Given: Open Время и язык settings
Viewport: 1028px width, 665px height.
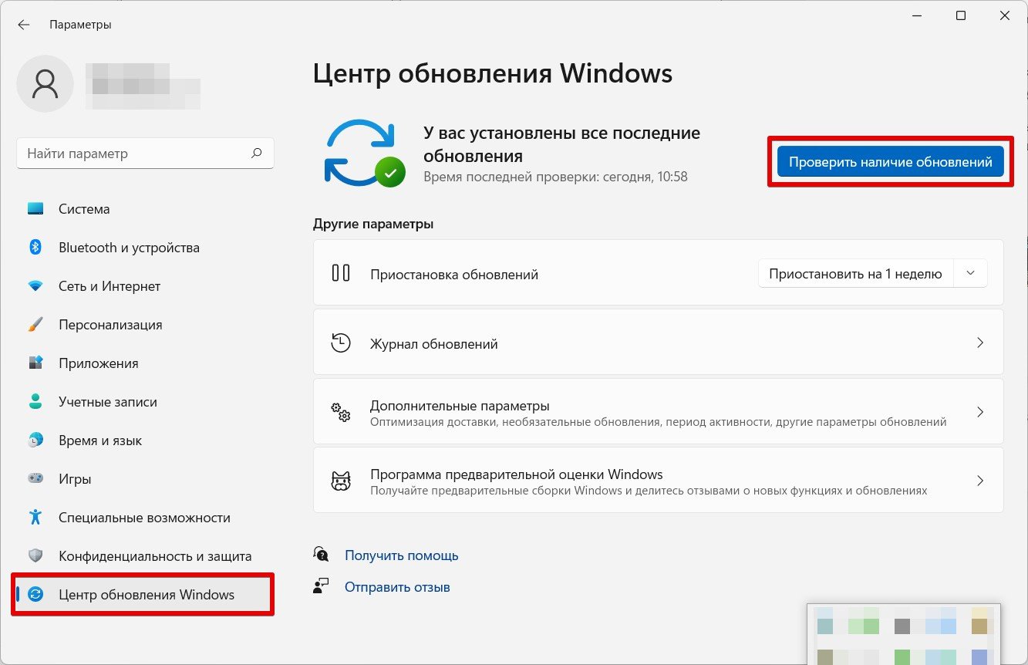Looking at the screenshot, I should pyautogui.click(x=145, y=441).
